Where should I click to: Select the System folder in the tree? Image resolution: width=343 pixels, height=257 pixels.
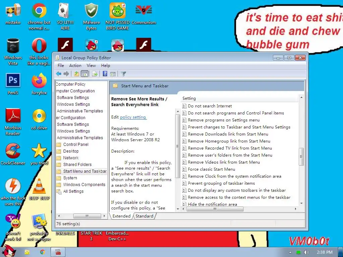pyautogui.click(x=70, y=178)
